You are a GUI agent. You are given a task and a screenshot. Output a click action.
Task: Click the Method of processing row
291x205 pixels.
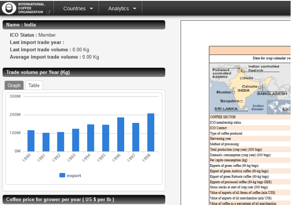250,144
